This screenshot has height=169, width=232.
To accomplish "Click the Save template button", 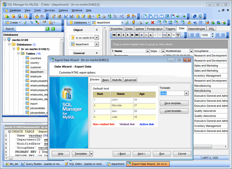I will (x=174, y=103).
